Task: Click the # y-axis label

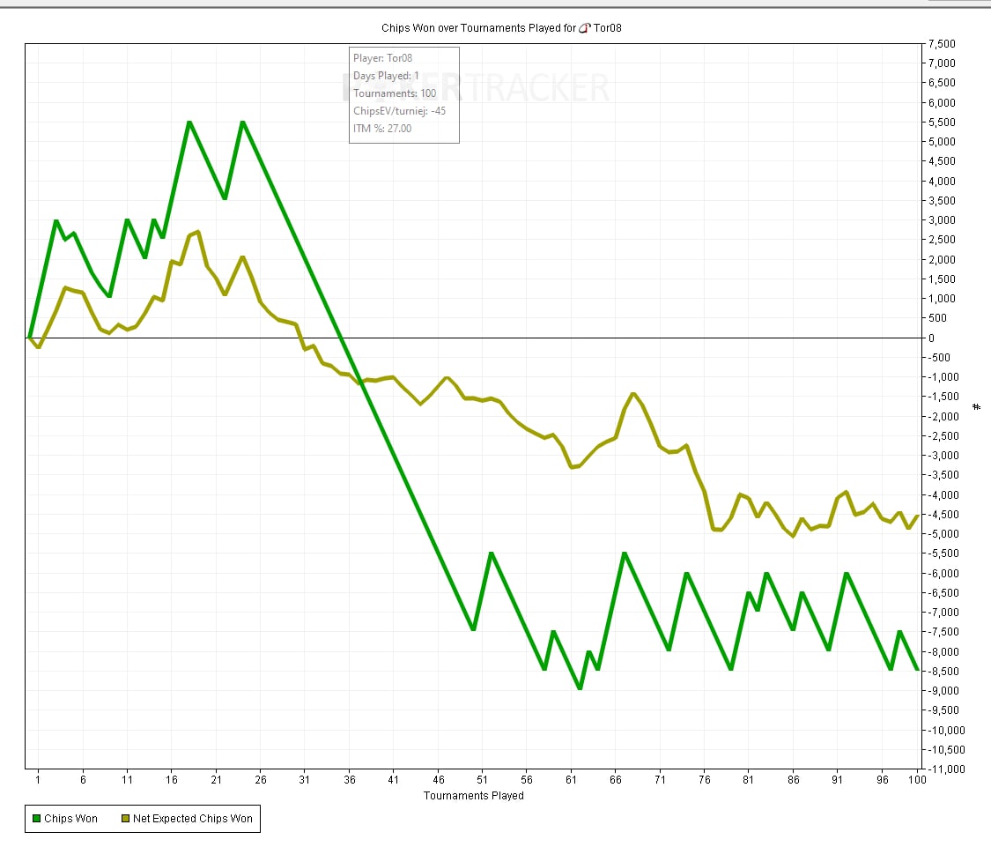Action: coord(976,406)
